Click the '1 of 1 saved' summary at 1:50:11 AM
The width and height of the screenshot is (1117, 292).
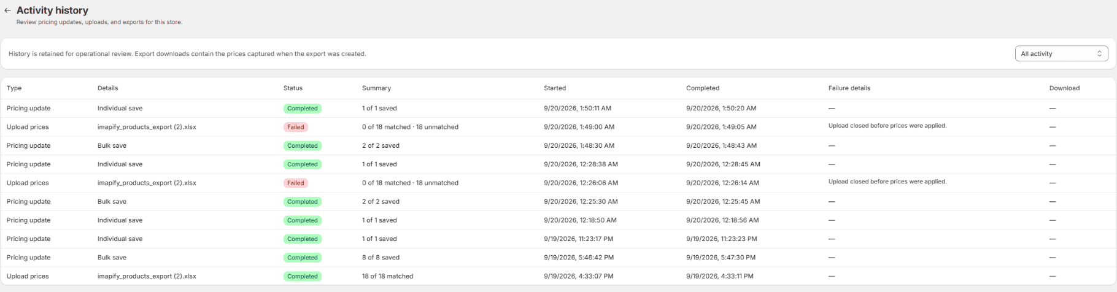[x=379, y=108]
